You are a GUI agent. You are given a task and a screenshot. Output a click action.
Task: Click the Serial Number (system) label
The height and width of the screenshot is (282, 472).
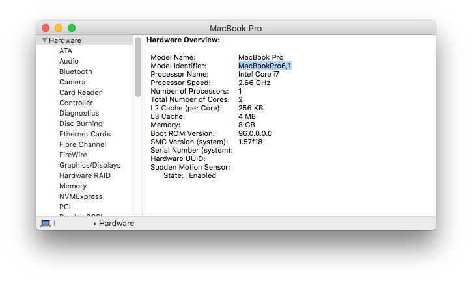(191, 150)
